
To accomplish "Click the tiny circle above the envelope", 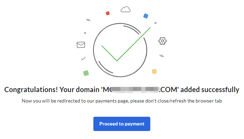I will pyautogui.click(x=85, y=33).
